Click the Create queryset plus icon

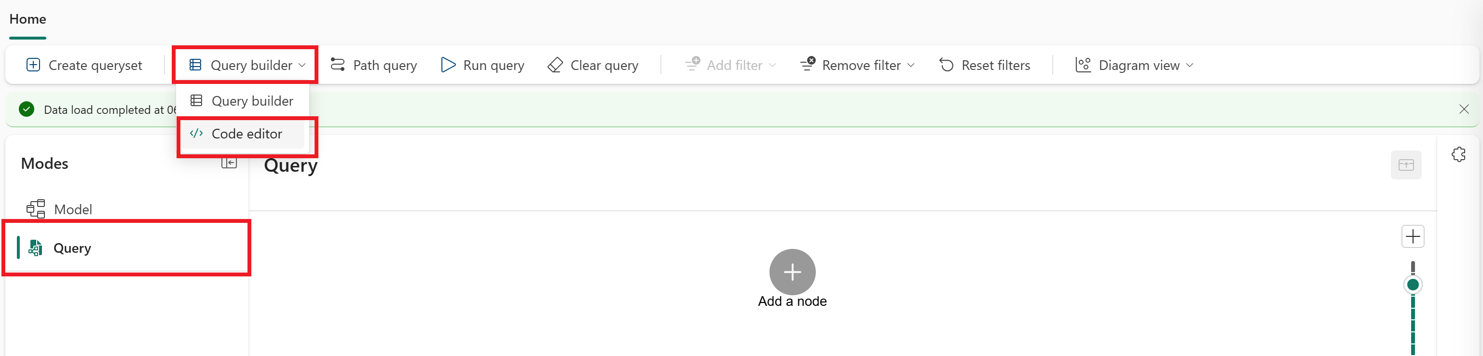(33, 65)
